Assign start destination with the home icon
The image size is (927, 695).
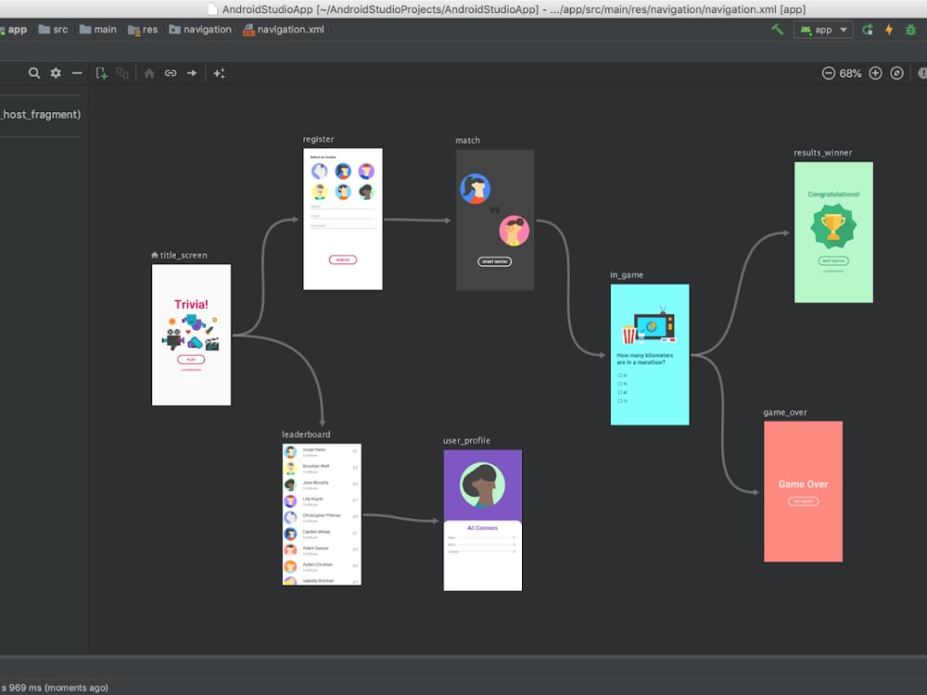click(x=148, y=72)
